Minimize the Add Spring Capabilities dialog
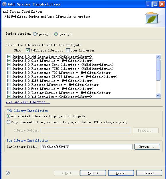The height and width of the screenshot is (179, 166). tap(149, 4)
